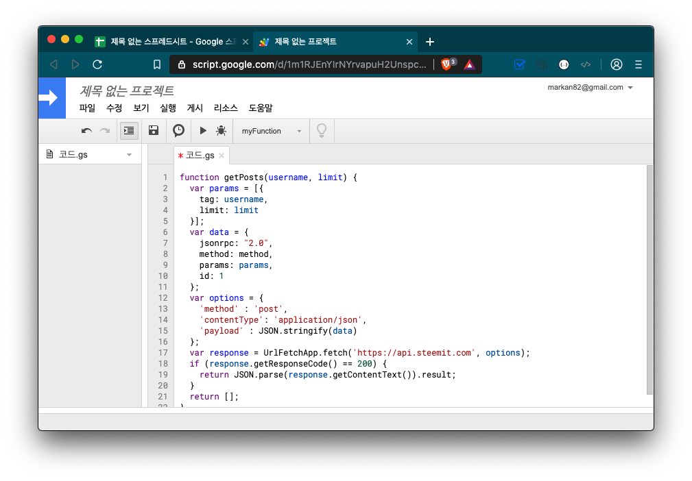
Task: Bookmark this page using the bookmark icon
Action: pyautogui.click(x=157, y=64)
